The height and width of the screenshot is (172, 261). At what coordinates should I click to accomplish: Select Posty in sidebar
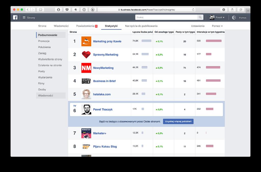pos(51,71)
